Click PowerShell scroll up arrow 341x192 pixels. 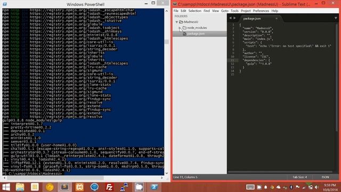167,11
